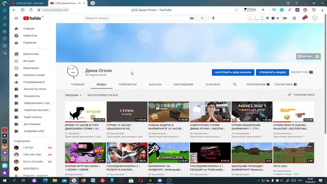Open a new browser tab with plus

(x=93, y=3)
